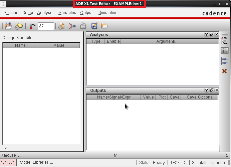Click the orange X delete side icon
The image size is (231, 167).
point(224,71)
